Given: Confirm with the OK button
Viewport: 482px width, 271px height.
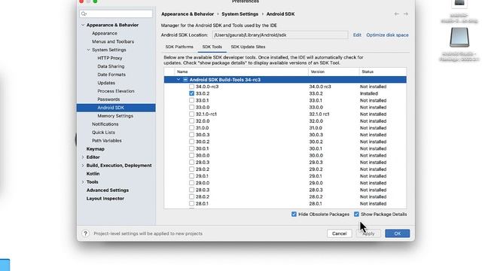Looking at the screenshot, I should tap(397, 233).
